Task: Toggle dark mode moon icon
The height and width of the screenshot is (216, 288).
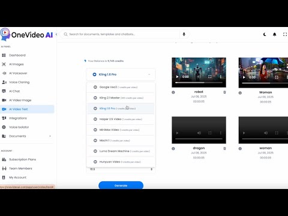Action: pos(265,34)
